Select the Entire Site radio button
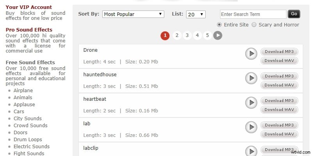The width and height of the screenshot is (318, 156). pyautogui.click(x=219, y=25)
